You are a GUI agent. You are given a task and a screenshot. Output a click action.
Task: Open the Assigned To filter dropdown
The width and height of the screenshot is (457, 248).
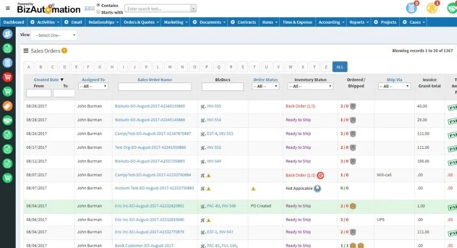pyautogui.click(x=93, y=86)
